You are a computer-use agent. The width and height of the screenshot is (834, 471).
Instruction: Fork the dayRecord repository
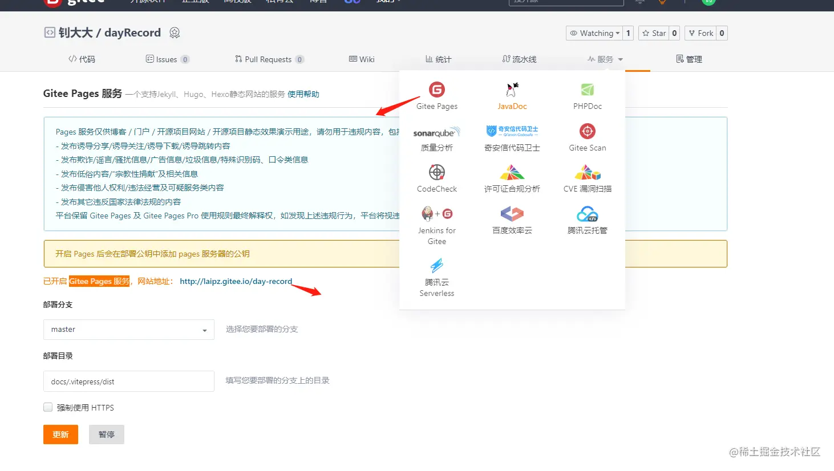(701, 33)
